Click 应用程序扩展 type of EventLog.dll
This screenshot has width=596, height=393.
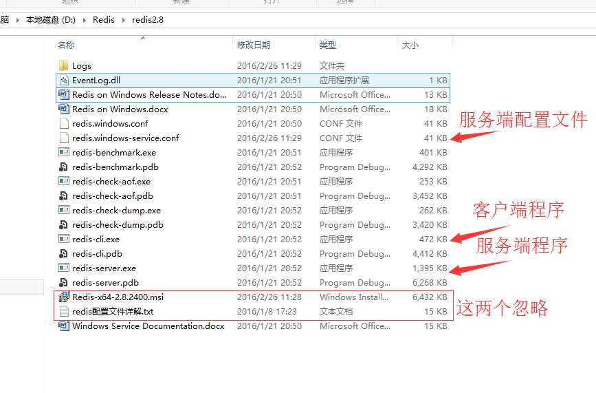tap(344, 81)
